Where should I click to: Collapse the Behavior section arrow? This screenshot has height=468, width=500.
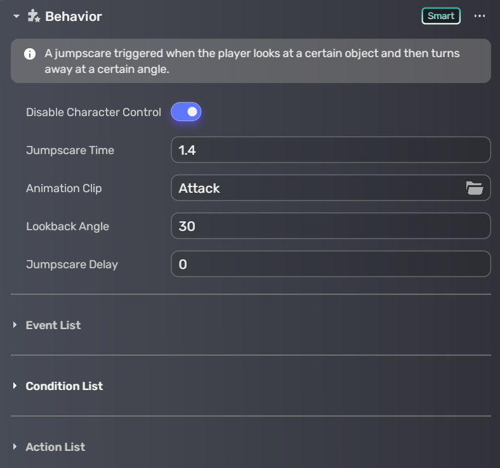click(16, 16)
